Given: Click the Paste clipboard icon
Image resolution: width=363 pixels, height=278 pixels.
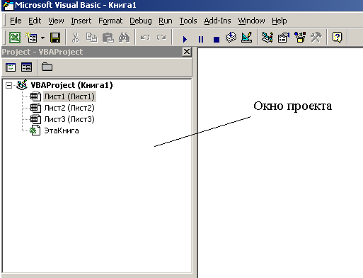Looking at the screenshot, I should click(108, 38).
